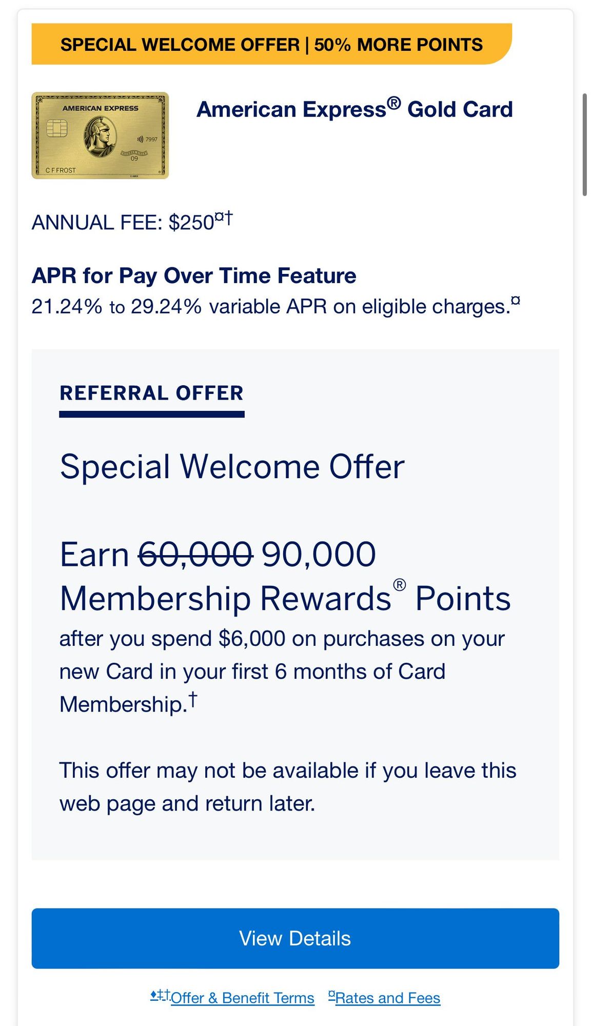Click the APR for Pay Over Time Feature heading
Image resolution: width=591 pixels, height=1026 pixels.
(193, 275)
